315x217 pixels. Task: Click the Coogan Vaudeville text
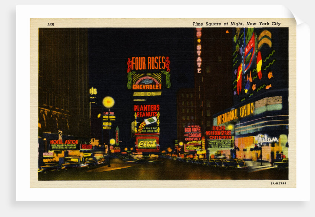coord(193,137)
